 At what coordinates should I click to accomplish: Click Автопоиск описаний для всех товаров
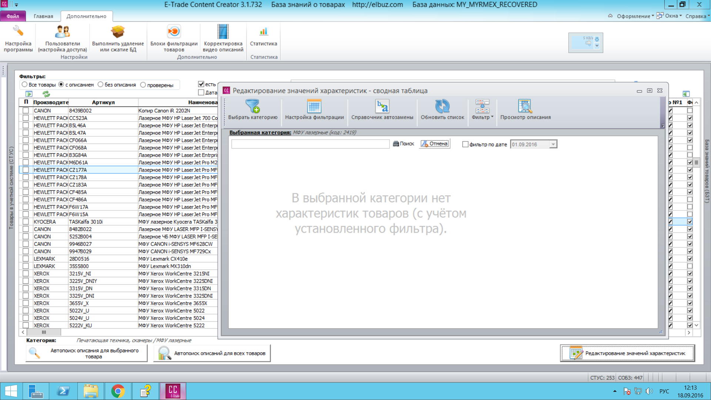(x=212, y=353)
